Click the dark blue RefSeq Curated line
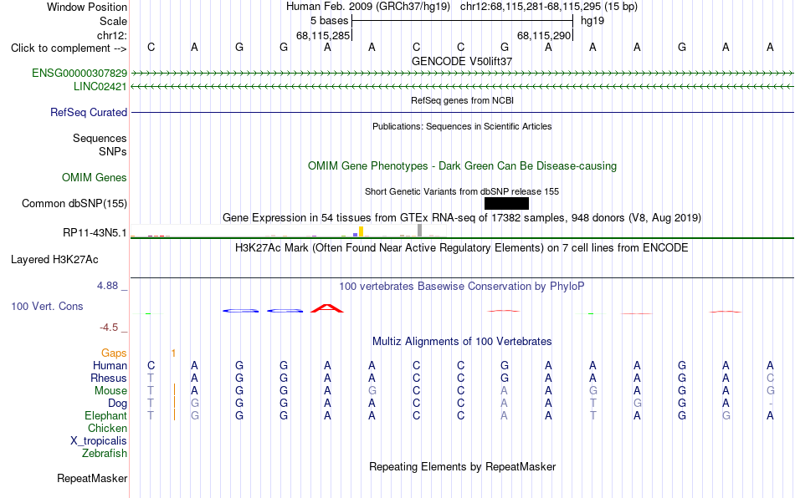Viewport: 795px width, 498px height. click(462, 112)
